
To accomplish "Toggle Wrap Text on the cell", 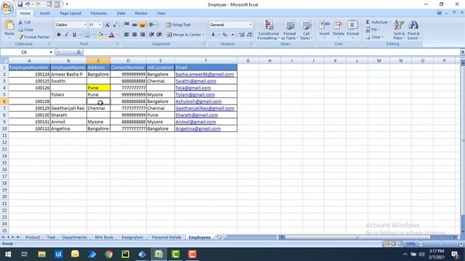I will click(x=179, y=25).
